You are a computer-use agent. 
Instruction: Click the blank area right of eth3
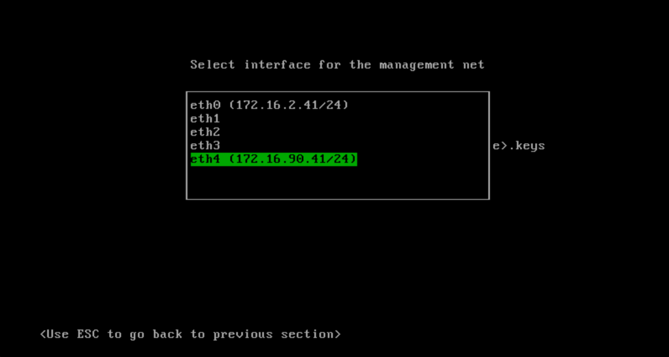353,146
